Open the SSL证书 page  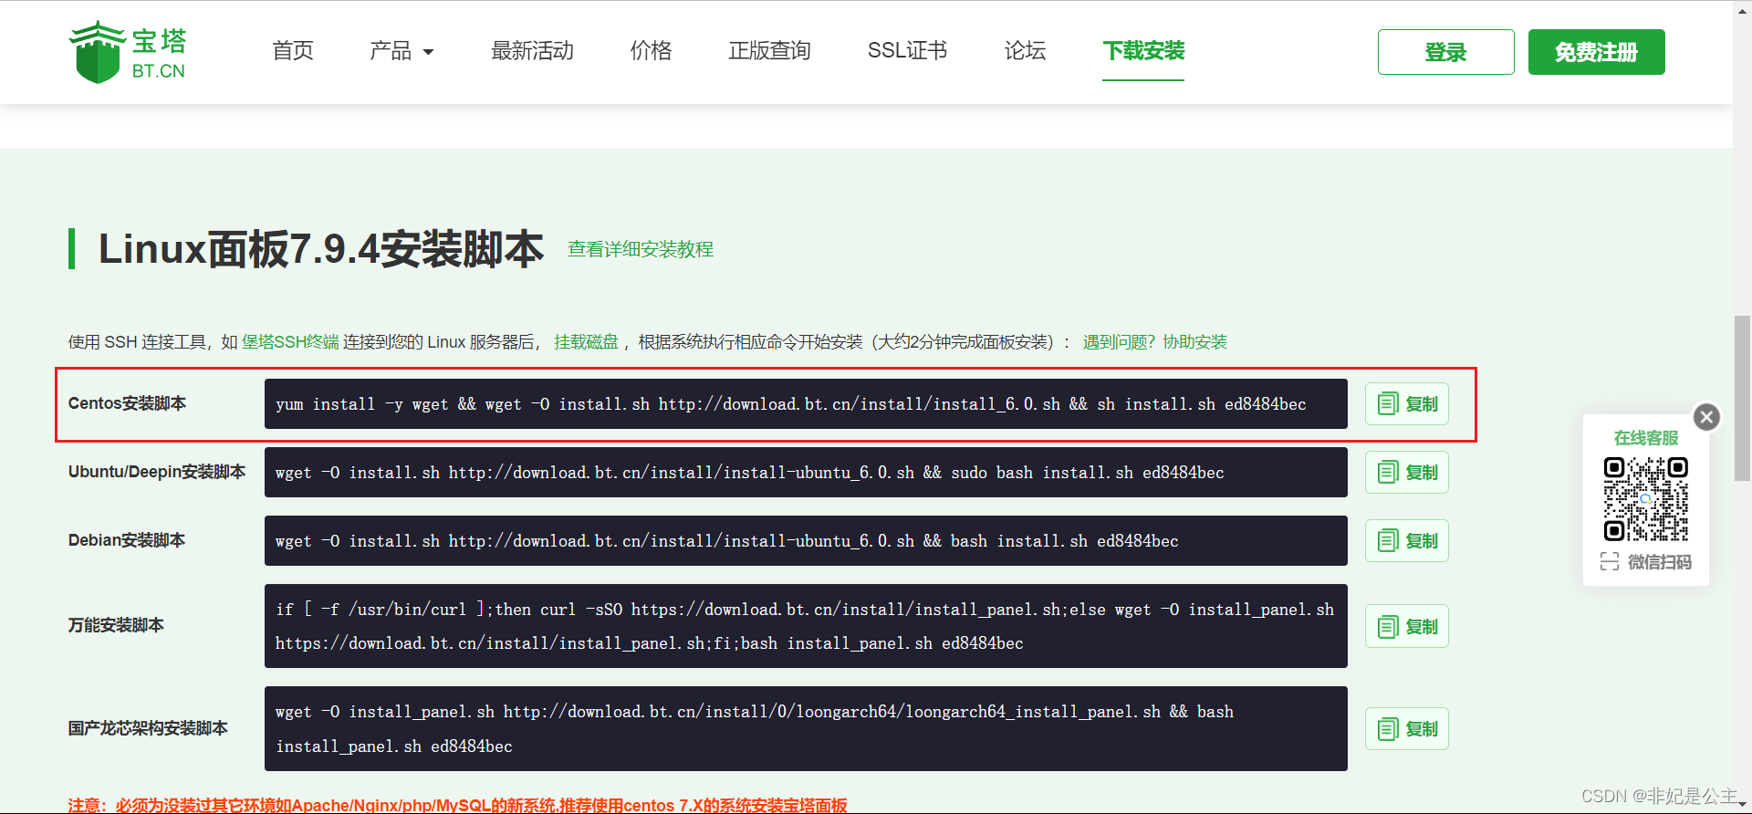(x=907, y=51)
